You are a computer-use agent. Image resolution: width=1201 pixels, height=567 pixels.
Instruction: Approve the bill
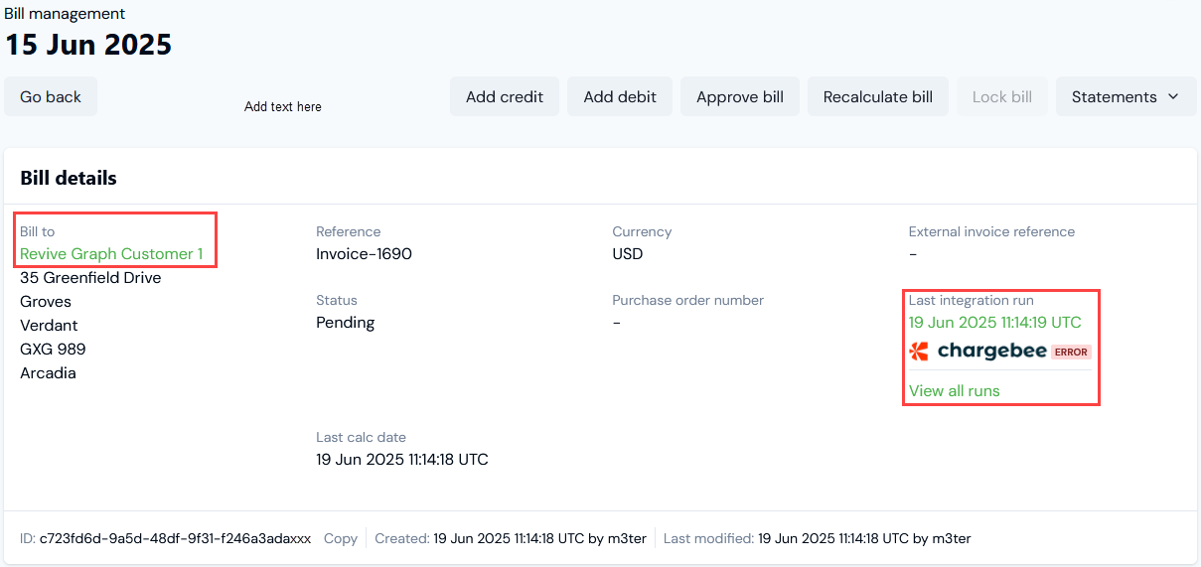click(x=740, y=96)
